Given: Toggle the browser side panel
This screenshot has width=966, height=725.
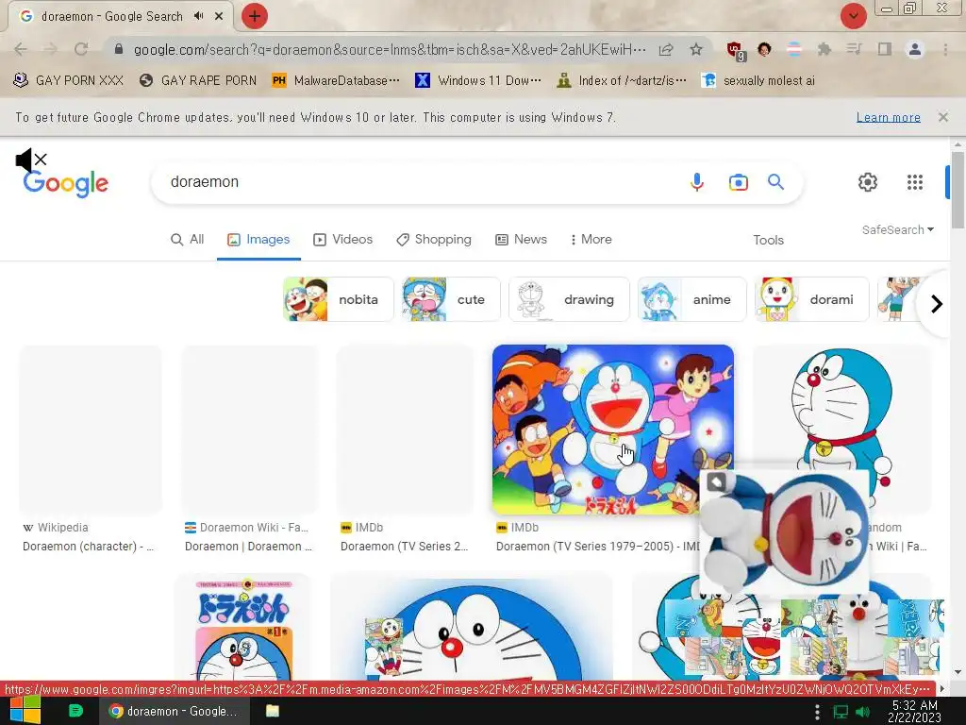Looking at the screenshot, I should [885, 49].
